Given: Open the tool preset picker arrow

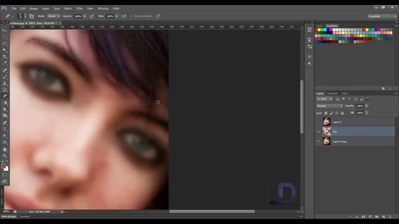Looking at the screenshot, I should click(x=12, y=16).
